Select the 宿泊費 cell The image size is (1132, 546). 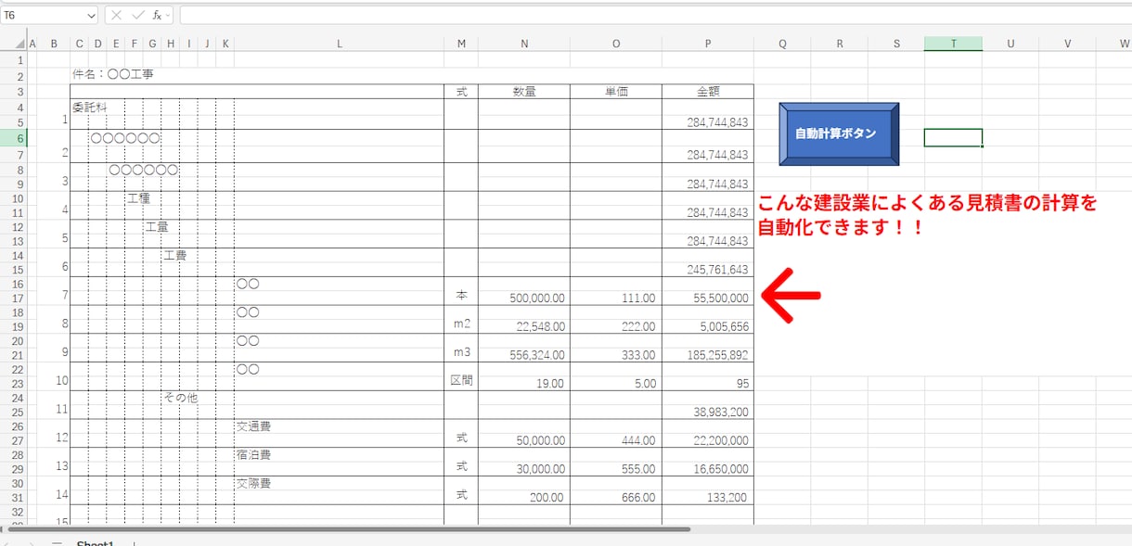click(x=252, y=455)
